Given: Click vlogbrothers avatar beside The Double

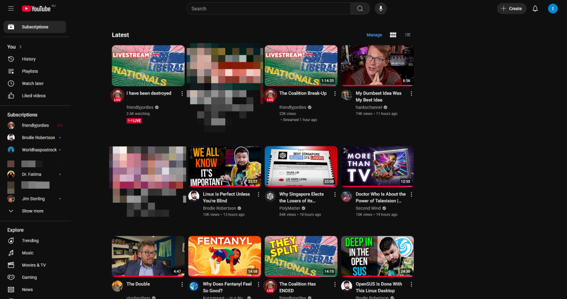Looking at the screenshot, I should coord(117,286).
